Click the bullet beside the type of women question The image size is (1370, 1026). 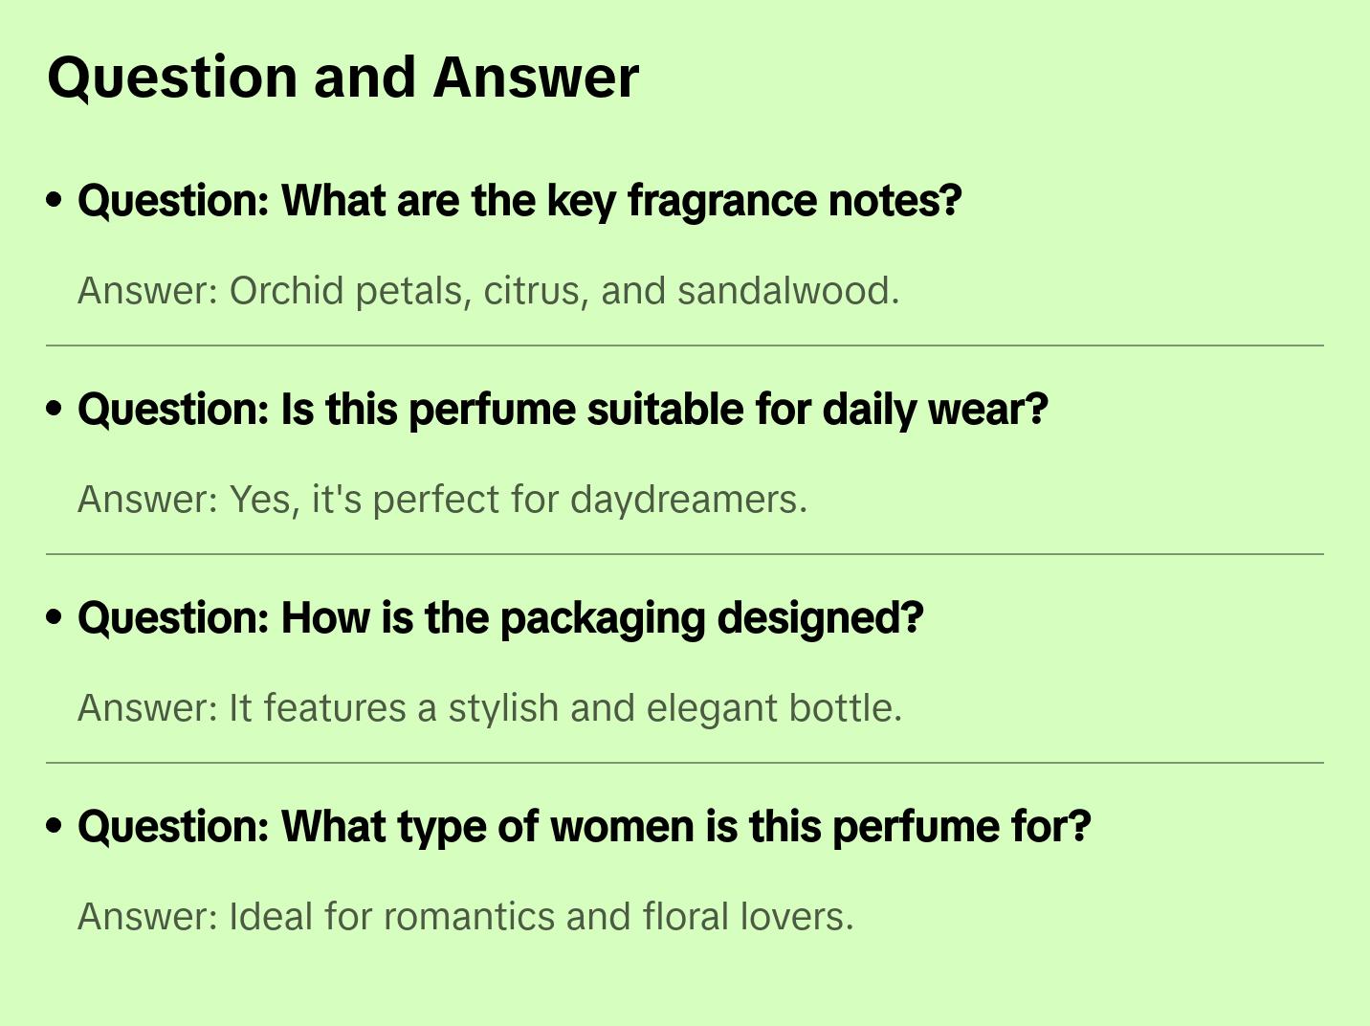coord(55,826)
